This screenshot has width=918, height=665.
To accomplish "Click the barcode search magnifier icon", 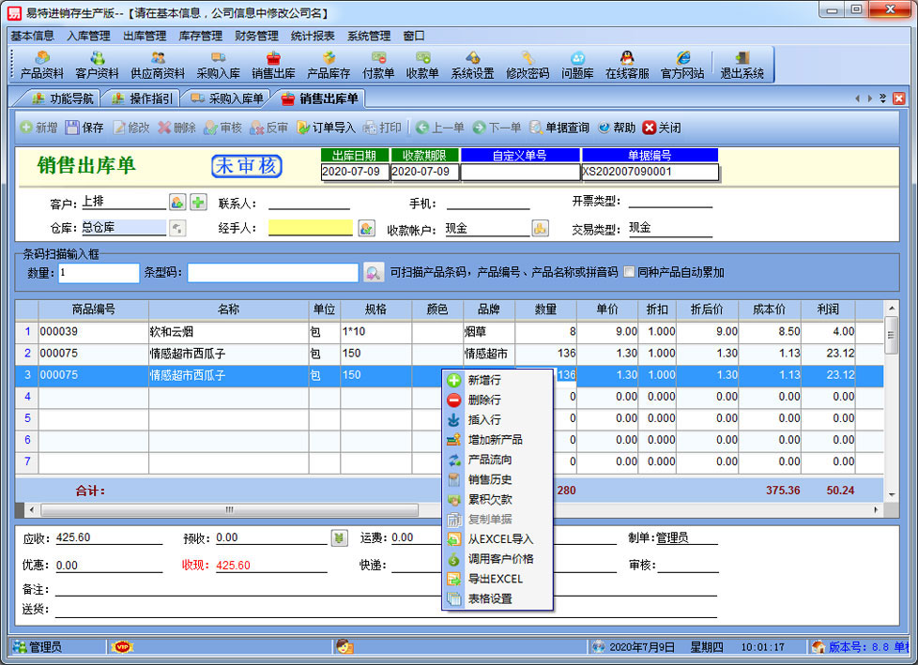I will (x=374, y=273).
